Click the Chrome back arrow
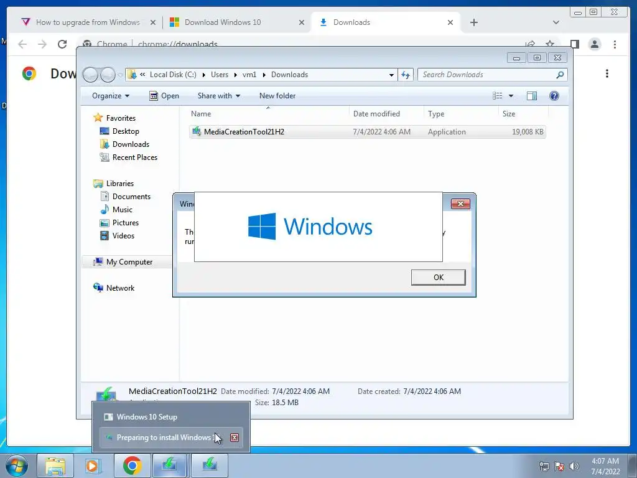637x478 pixels. pos(22,44)
